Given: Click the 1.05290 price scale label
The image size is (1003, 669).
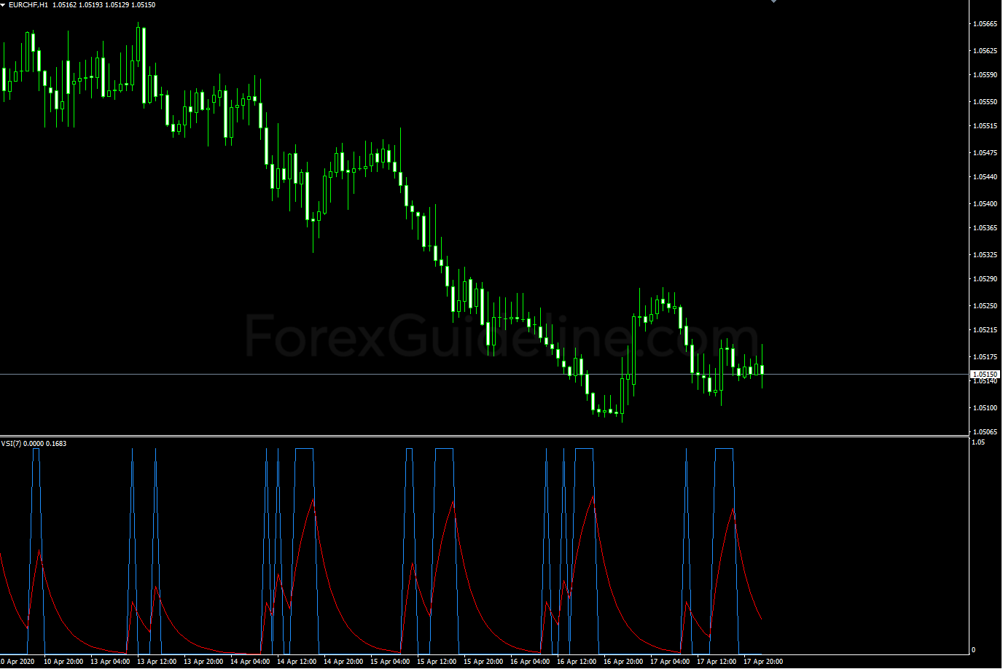Looking at the screenshot, I should pyautogui.click(x=985, y=279).
